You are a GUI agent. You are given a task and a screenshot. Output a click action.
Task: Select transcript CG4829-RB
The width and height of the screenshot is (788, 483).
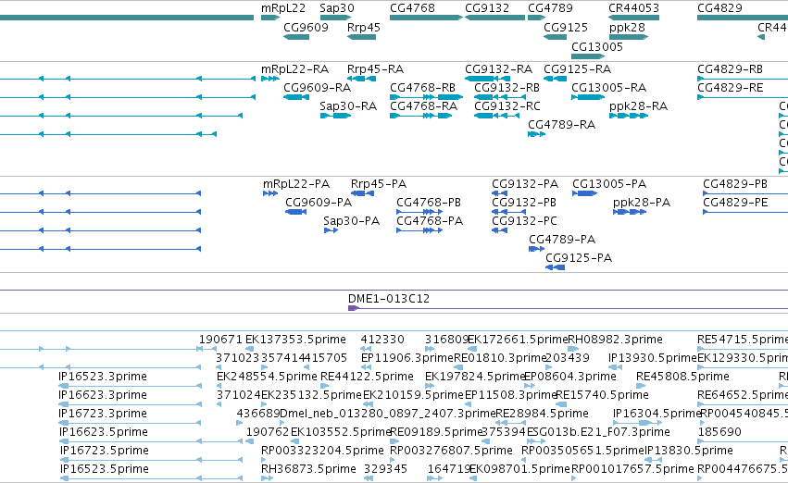(x=743, y=79)
